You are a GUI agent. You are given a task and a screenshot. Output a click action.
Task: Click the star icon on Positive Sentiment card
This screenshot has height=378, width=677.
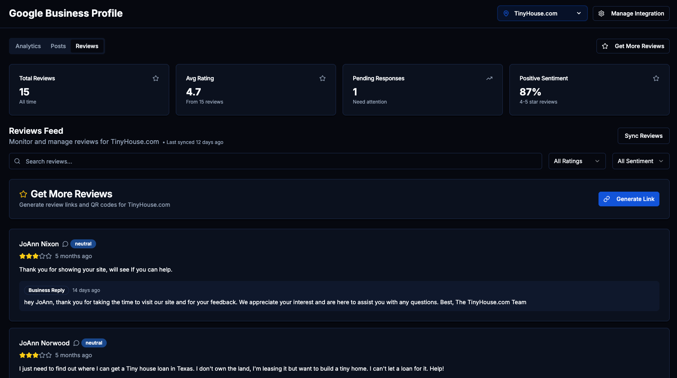coord(656,78)
